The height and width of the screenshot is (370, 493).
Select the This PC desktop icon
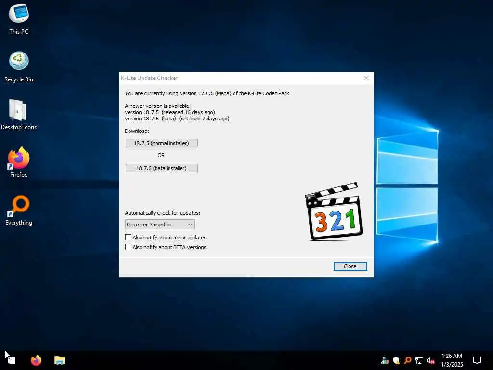(19, 19)
